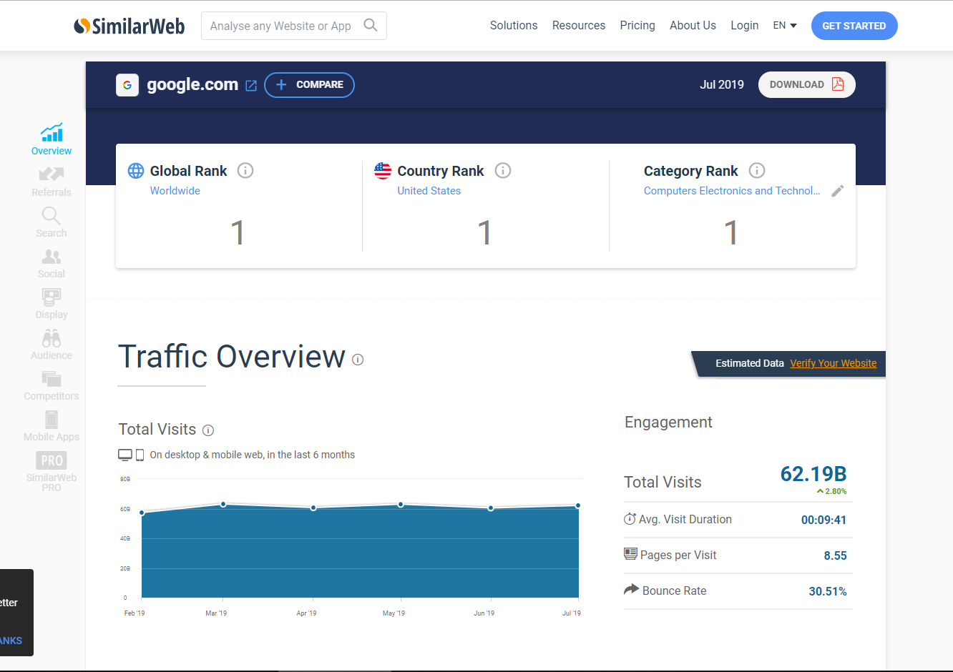Click the info icon next to Global Rank
The height and width of the screenshot is (672, 953).
(245, 171)
